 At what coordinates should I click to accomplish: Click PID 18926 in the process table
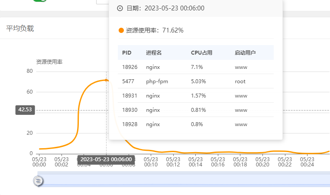click(x=129, y=67)
